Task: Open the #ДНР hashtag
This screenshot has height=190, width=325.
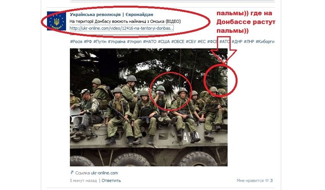Action: pyautogui.click(x=237, y=42)
